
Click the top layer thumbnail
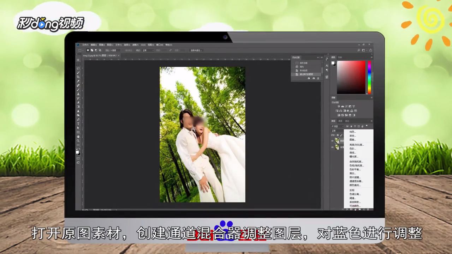pyautogui.click(x=337, y=141)
